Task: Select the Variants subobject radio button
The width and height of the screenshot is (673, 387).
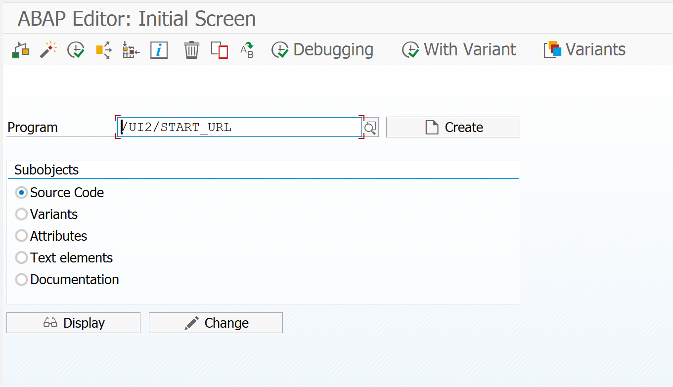Action: click(21, 214)
